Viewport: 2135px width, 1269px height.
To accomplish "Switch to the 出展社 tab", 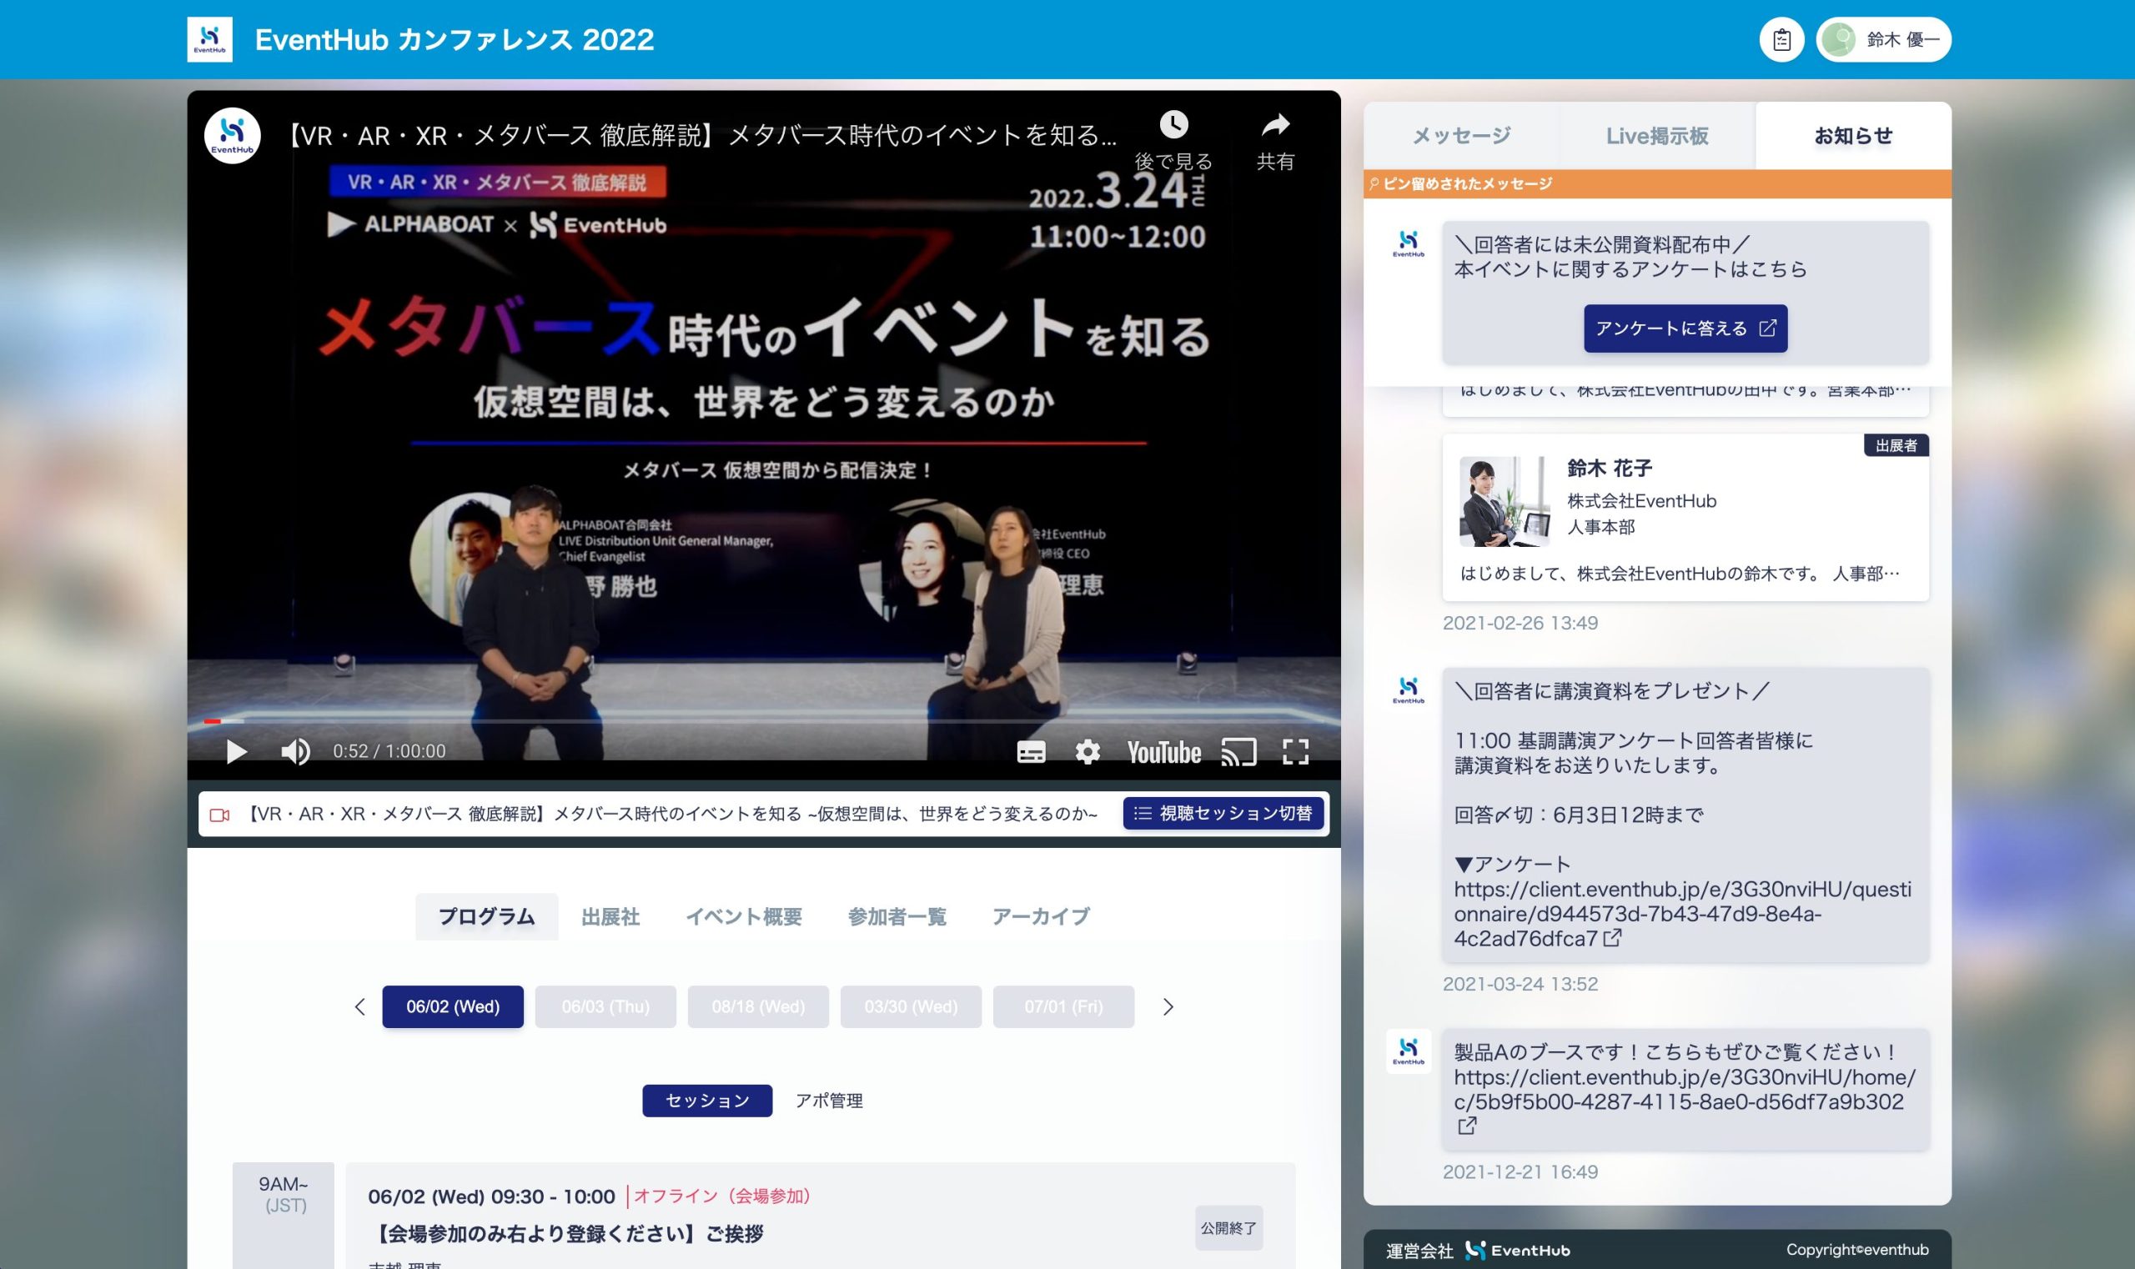I will pos(610,916).
